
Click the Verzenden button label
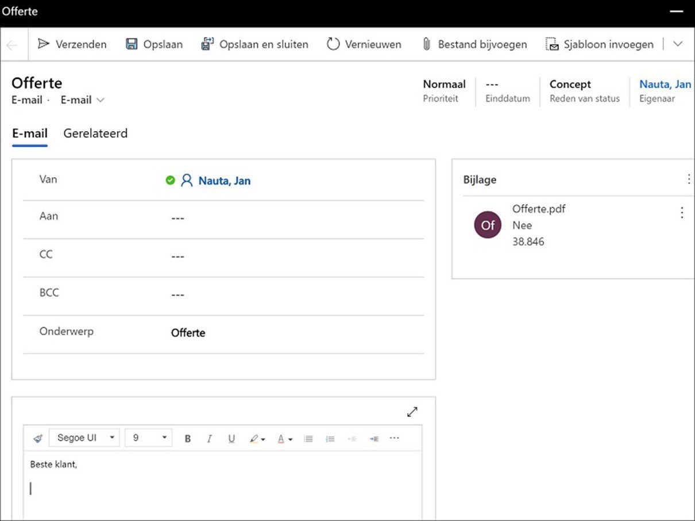(x=81, y=44)
